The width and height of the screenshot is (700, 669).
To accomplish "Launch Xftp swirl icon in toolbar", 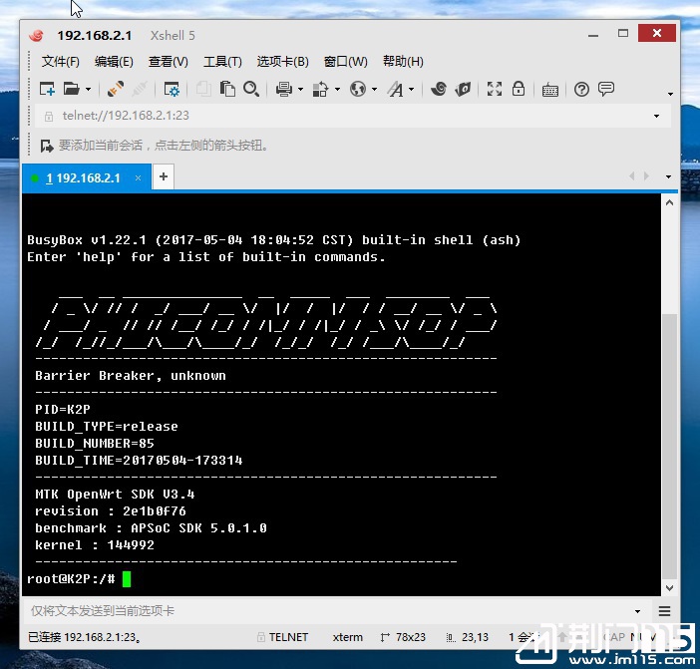I will pyautogui.click(x=439, y=89).
